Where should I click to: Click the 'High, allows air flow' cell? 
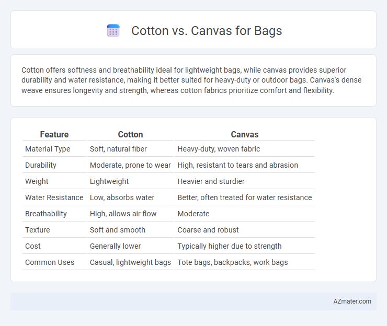coord(123,214)
